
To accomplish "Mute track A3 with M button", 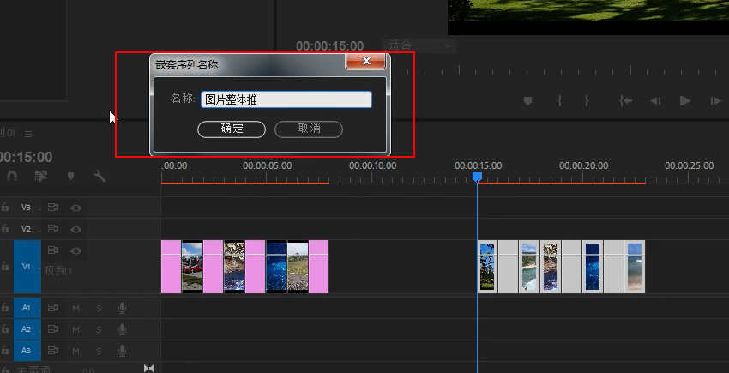I will pos(75,352).
